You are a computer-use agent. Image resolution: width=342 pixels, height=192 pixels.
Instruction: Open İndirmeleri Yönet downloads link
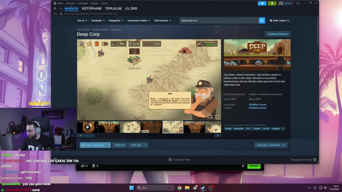click(180, 160)
